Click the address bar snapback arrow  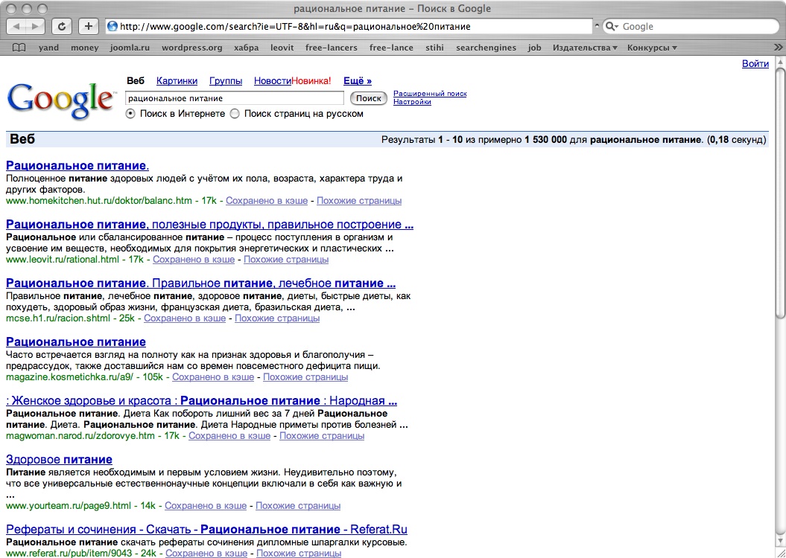pyautogui.click(x=597, y=27)
